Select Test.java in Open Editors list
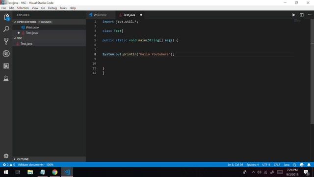The image size is (314, 177). pos(49,33)
